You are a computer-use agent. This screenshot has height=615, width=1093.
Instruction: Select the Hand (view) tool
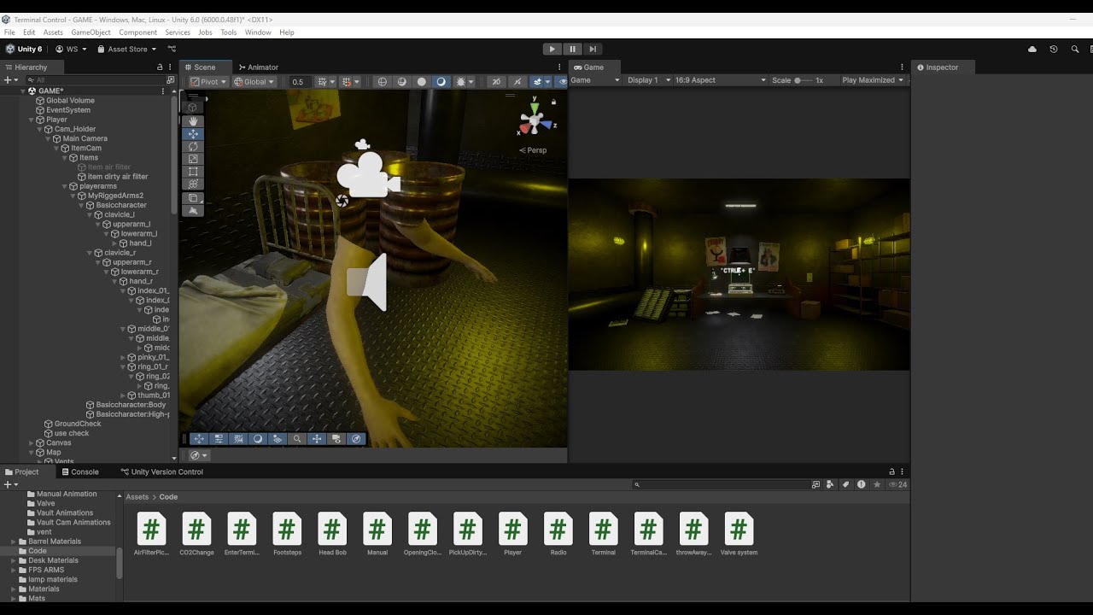pos(193,121)
